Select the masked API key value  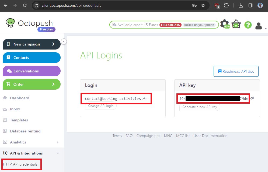pyautogui.click(x=214, y=99)
